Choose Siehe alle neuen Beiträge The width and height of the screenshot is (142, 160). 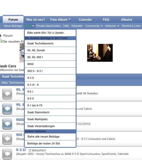[x=50, y=137]
